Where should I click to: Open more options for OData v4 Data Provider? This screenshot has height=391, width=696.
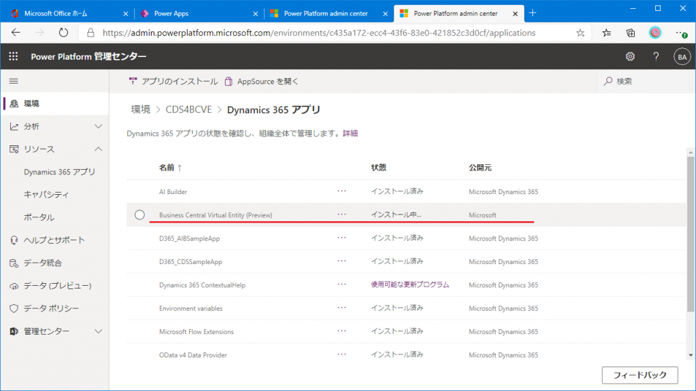[x=341, y=354]
